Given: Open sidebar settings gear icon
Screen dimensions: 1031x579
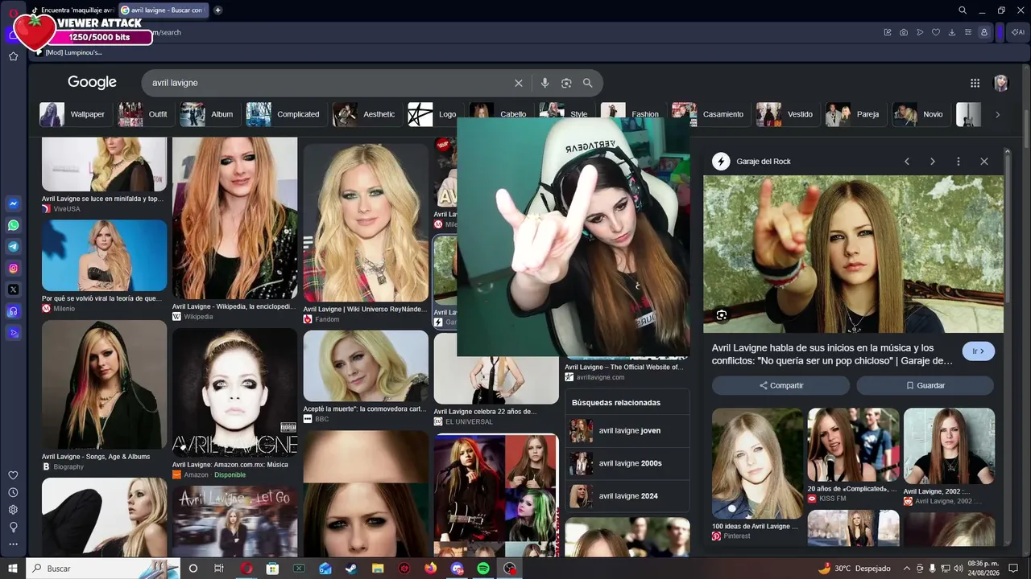Looking at the screenshot, I should (13, 510).
